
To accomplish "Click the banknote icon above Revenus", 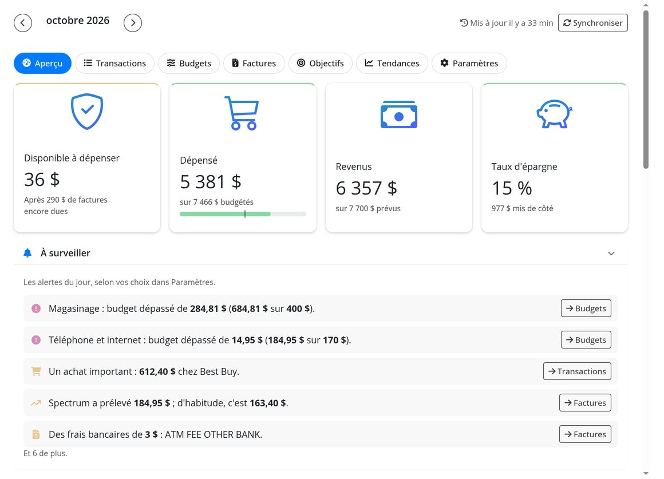I will point(399,114).
